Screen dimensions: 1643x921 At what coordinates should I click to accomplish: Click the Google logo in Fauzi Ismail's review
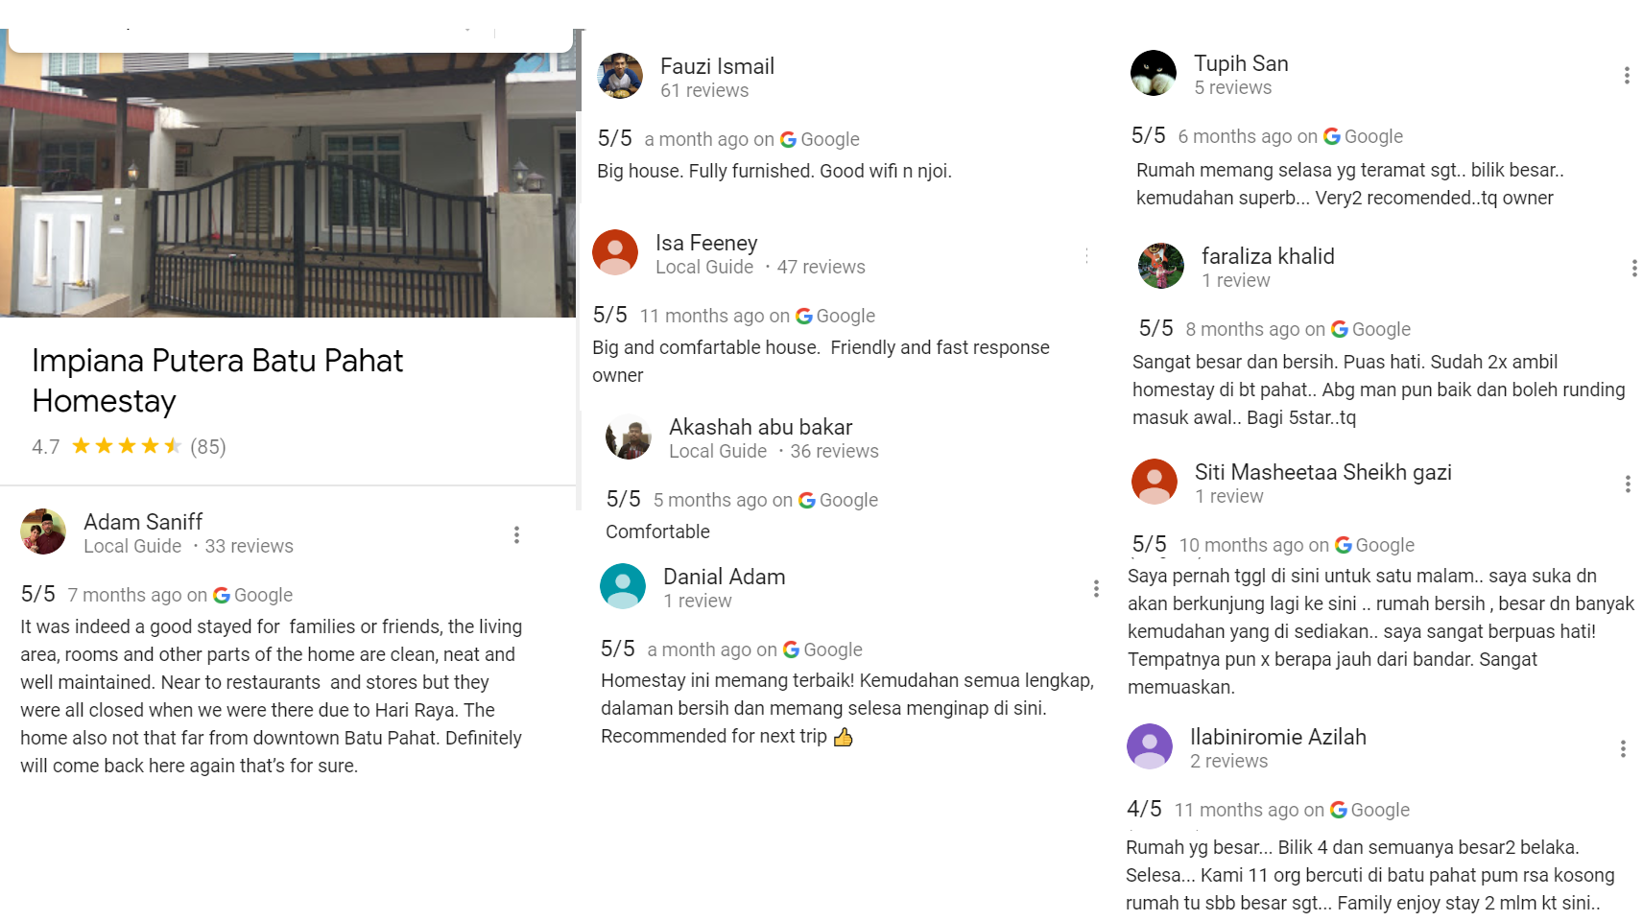[x=788, y=139]
